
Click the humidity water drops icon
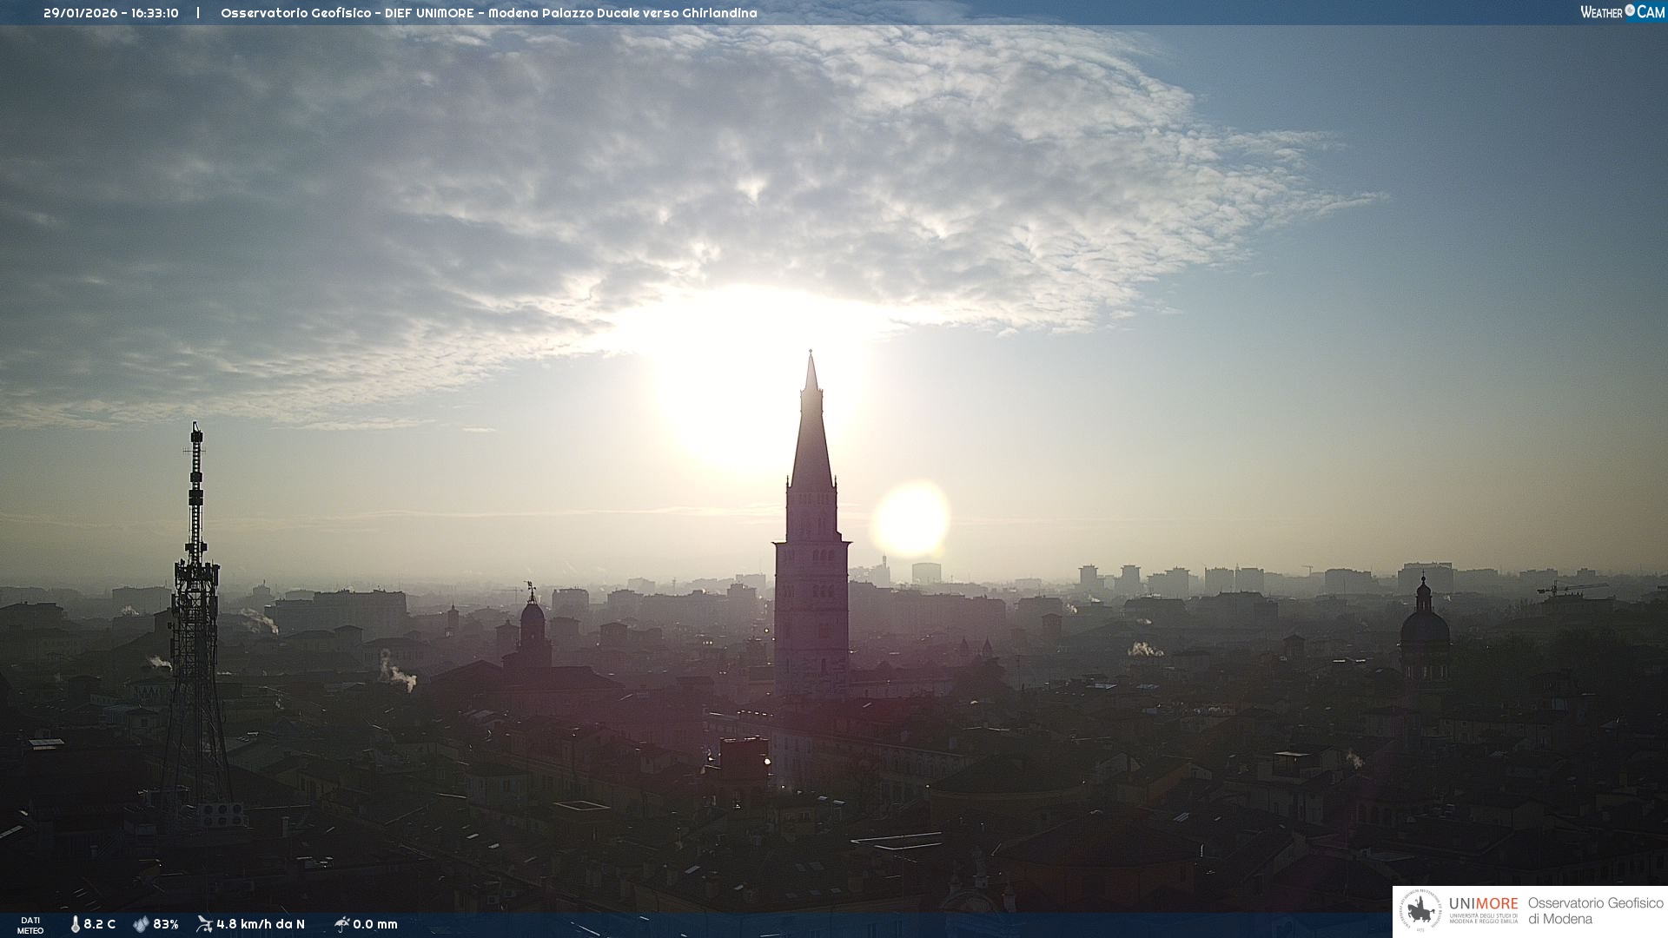(141, 924)
